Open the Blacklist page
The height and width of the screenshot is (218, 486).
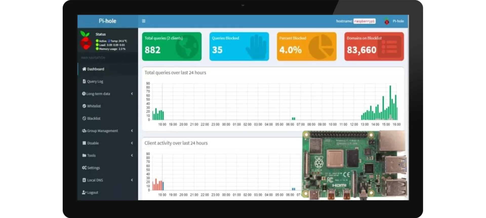[108, 118]
